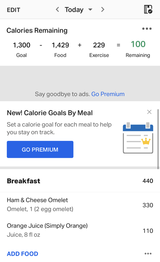Dismiss the Calorie Goals By Meal card

149,112
